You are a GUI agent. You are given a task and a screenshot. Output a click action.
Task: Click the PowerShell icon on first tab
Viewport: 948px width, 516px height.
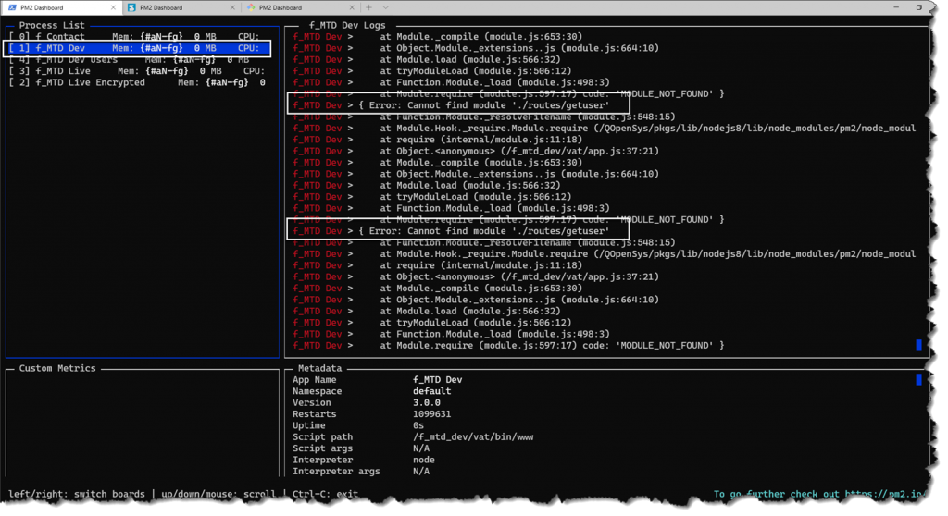tap(12, 7)
